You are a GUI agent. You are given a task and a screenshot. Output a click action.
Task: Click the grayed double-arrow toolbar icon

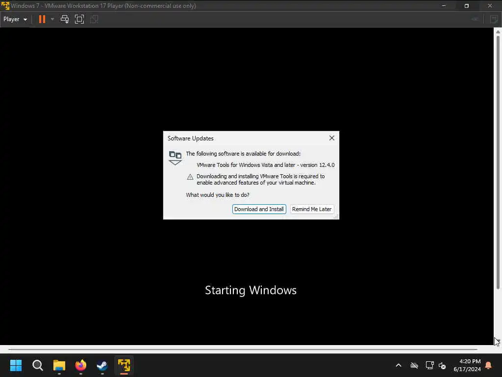pos(475,19)
